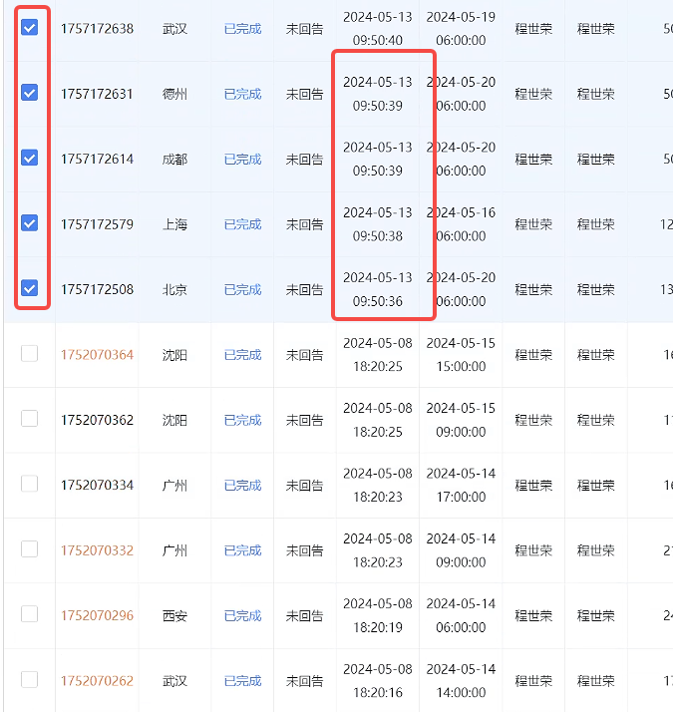Open the 已完成 status link in the 北京 row

click(x=243, y=290)
